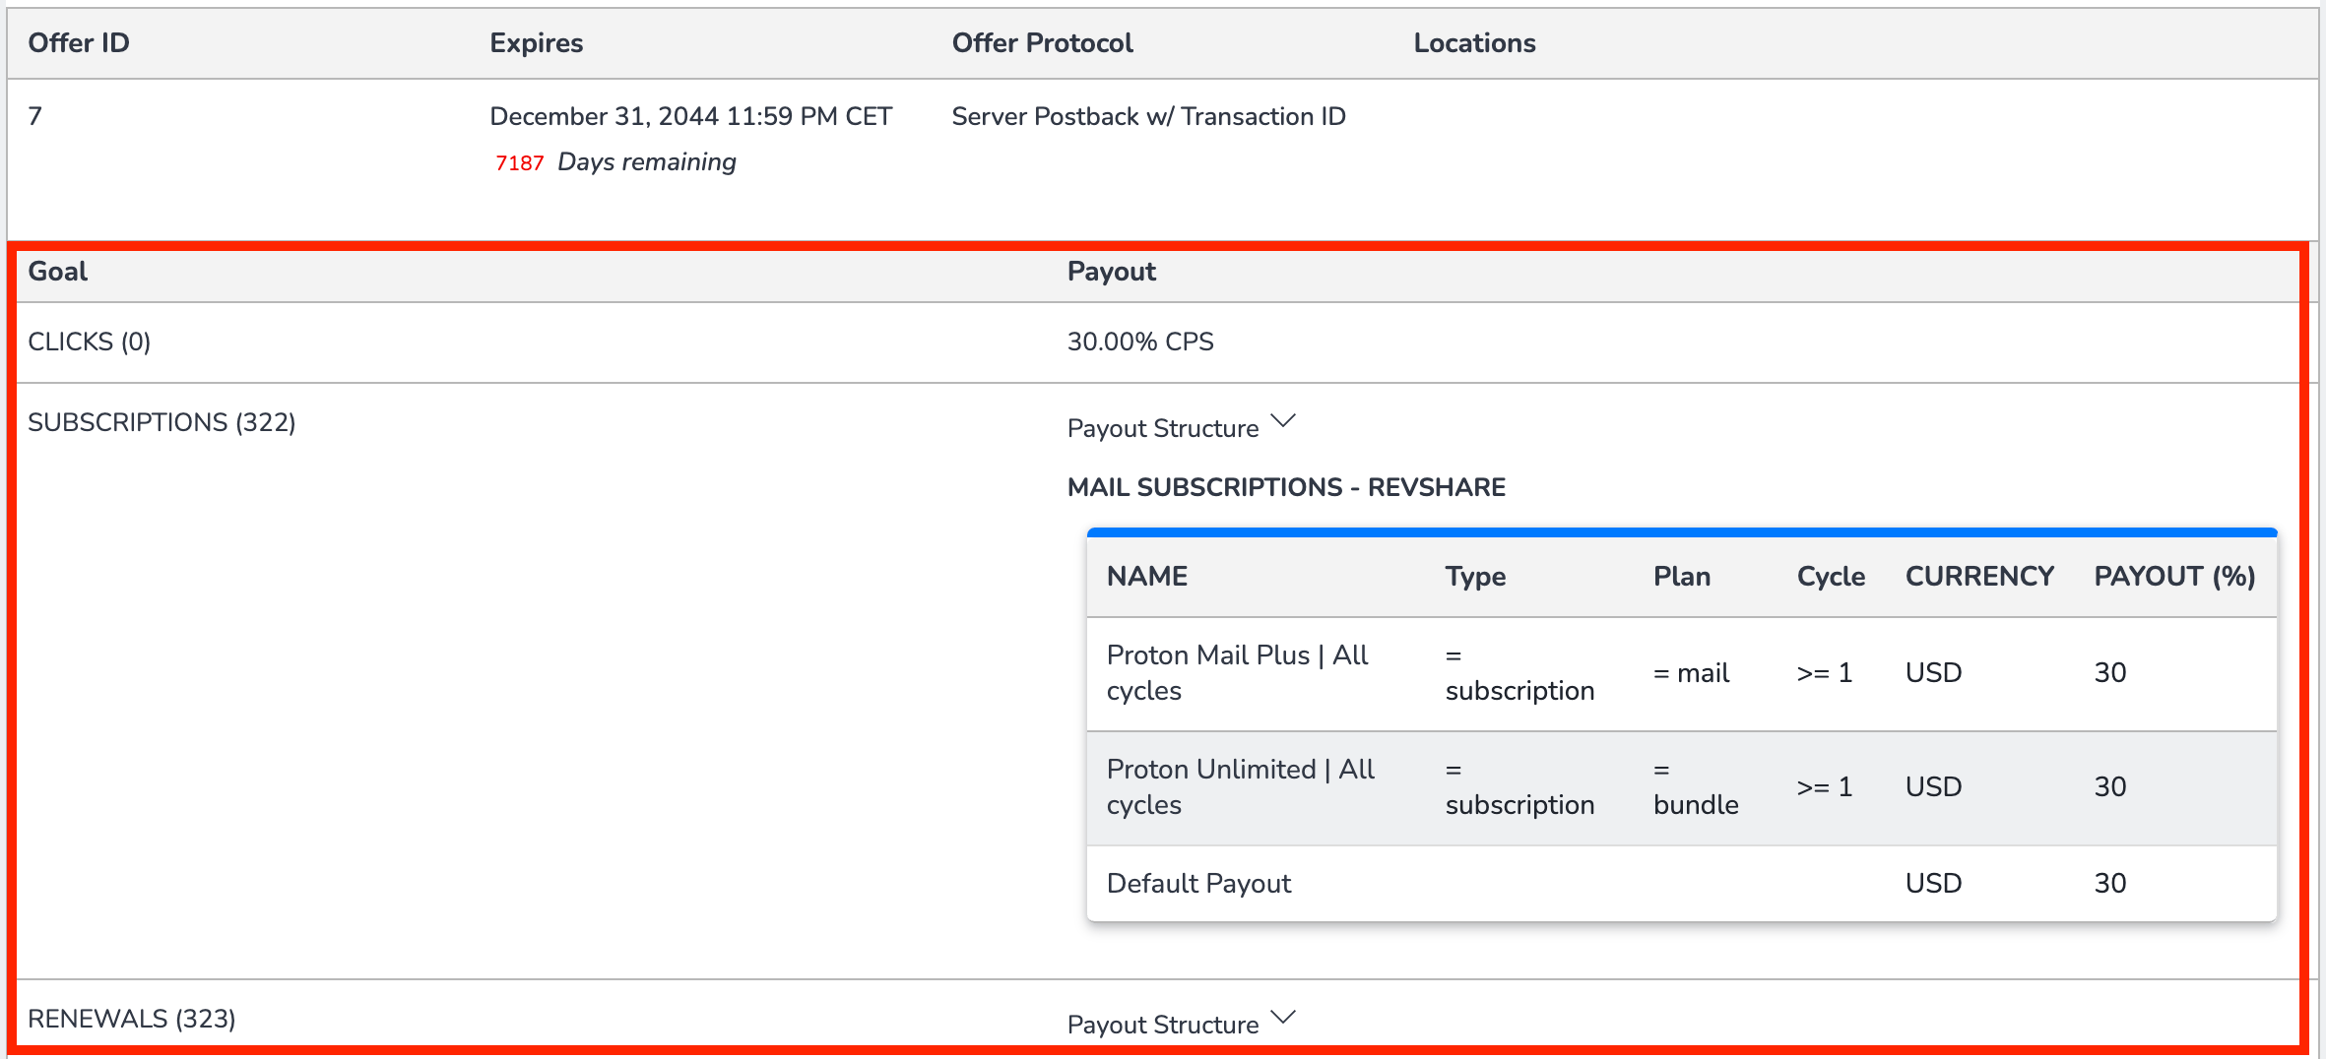Viewport: 2326px width, 1059px height.
Task: Select the SUBSCRIPTIONS (322) goal
Action: click(162, 422)
